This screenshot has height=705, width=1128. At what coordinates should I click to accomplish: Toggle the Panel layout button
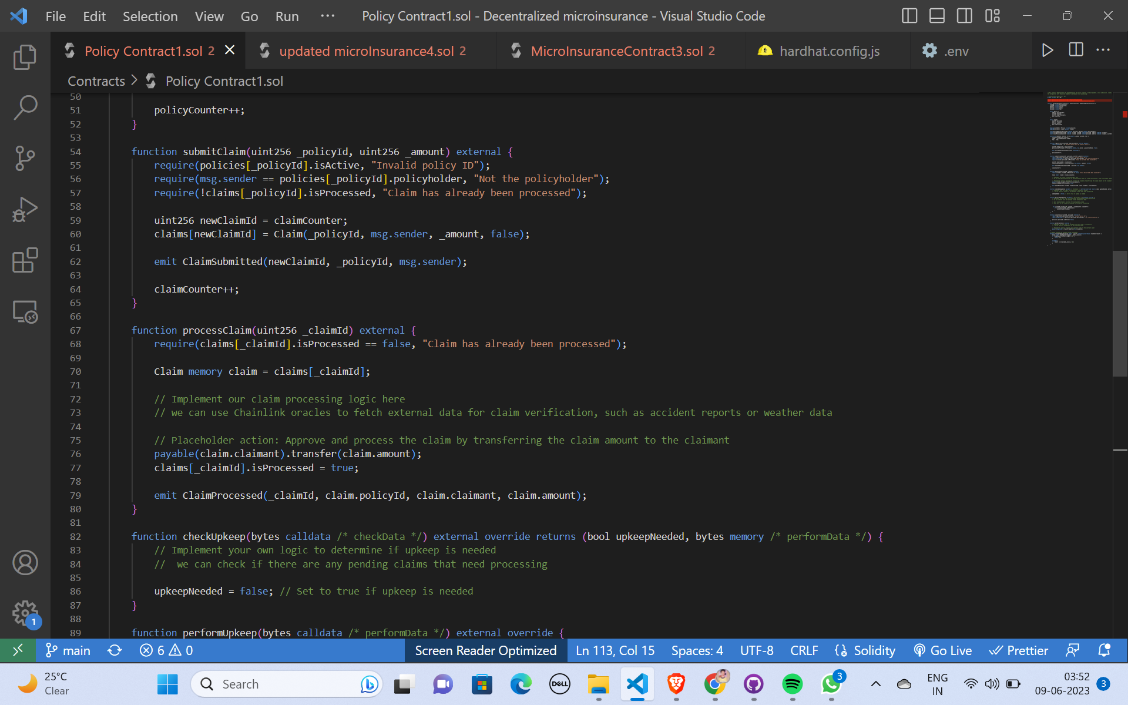pyautogui.click(x=936, y=16)
